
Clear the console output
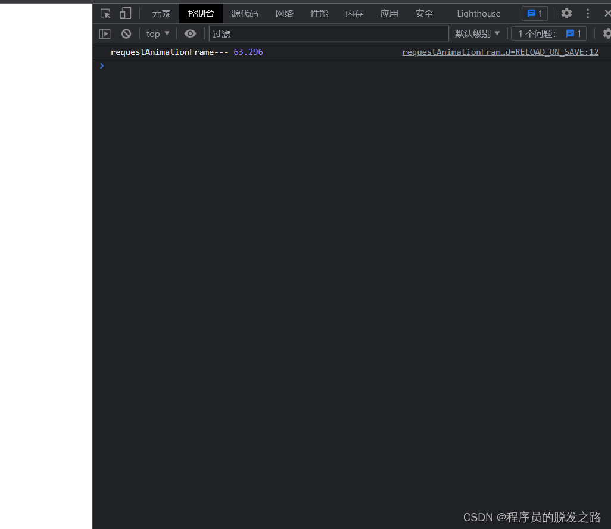point(126,33)
